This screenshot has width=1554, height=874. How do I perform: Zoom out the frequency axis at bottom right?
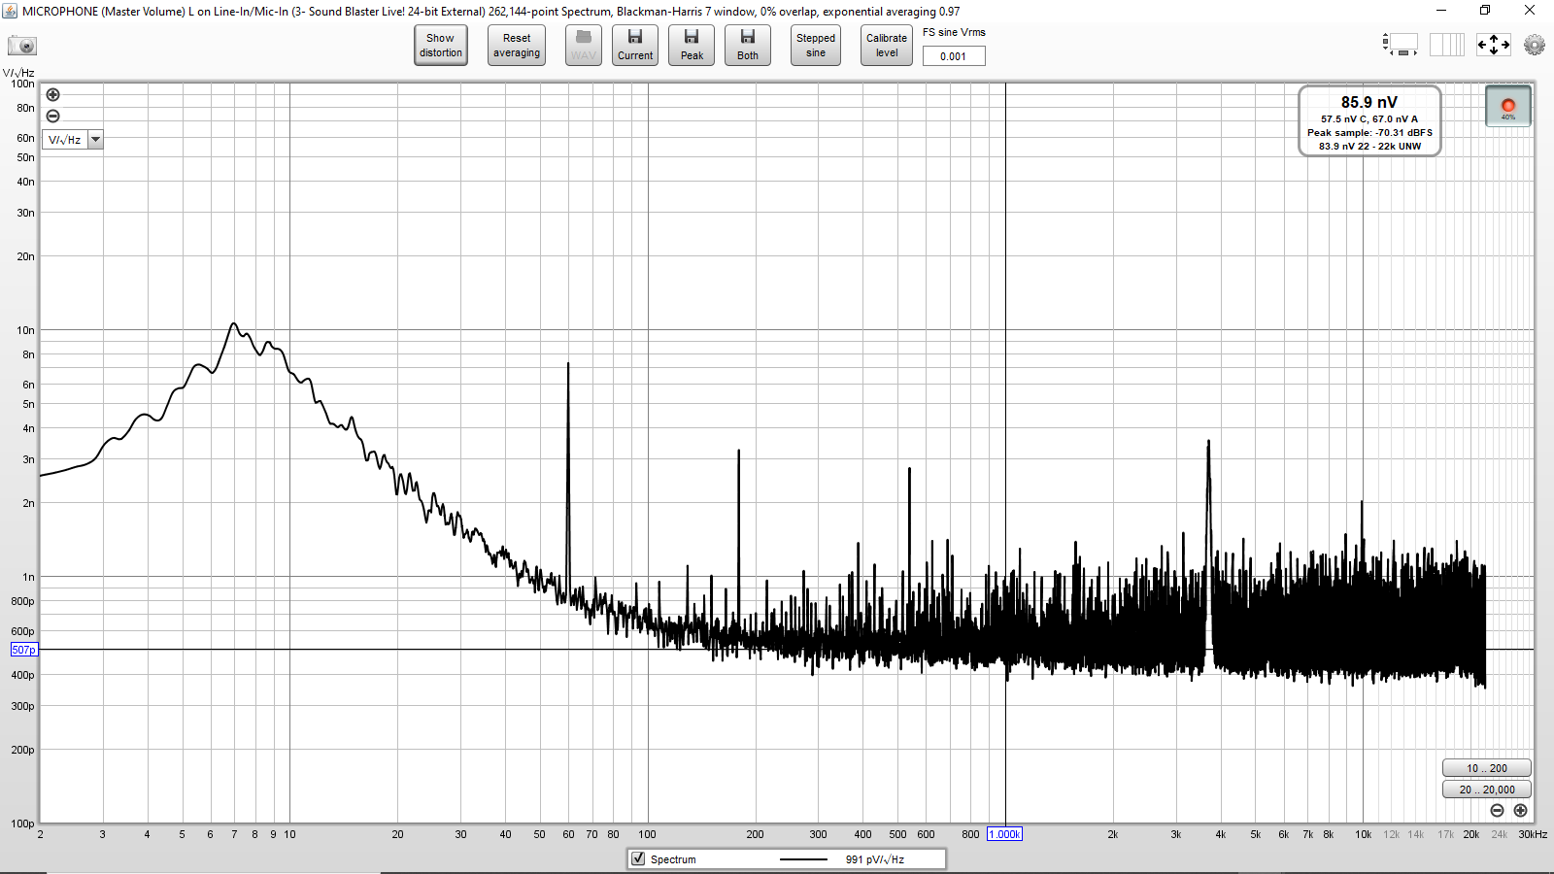pyautogui.click(x=1497, y=810)
